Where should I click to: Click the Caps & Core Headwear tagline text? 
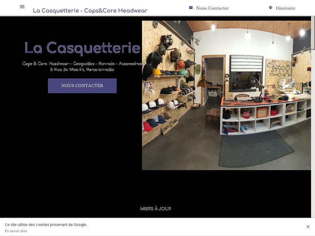click(x=82, y=64)
